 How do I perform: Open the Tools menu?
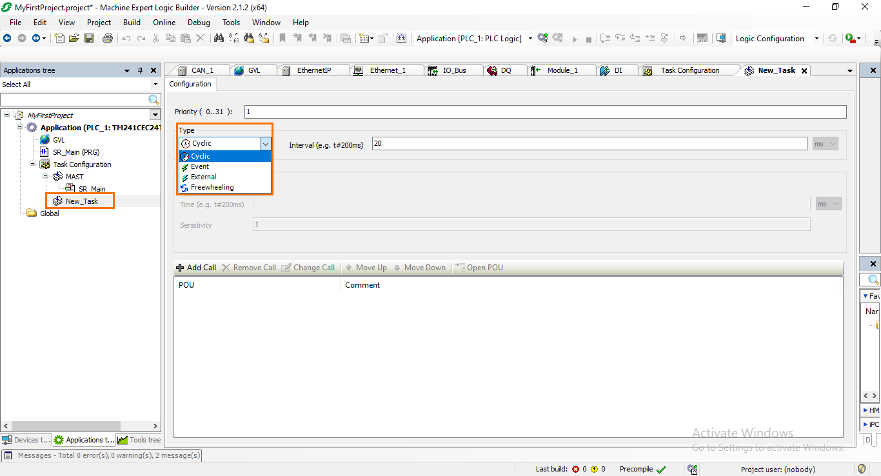coord(231,22)
